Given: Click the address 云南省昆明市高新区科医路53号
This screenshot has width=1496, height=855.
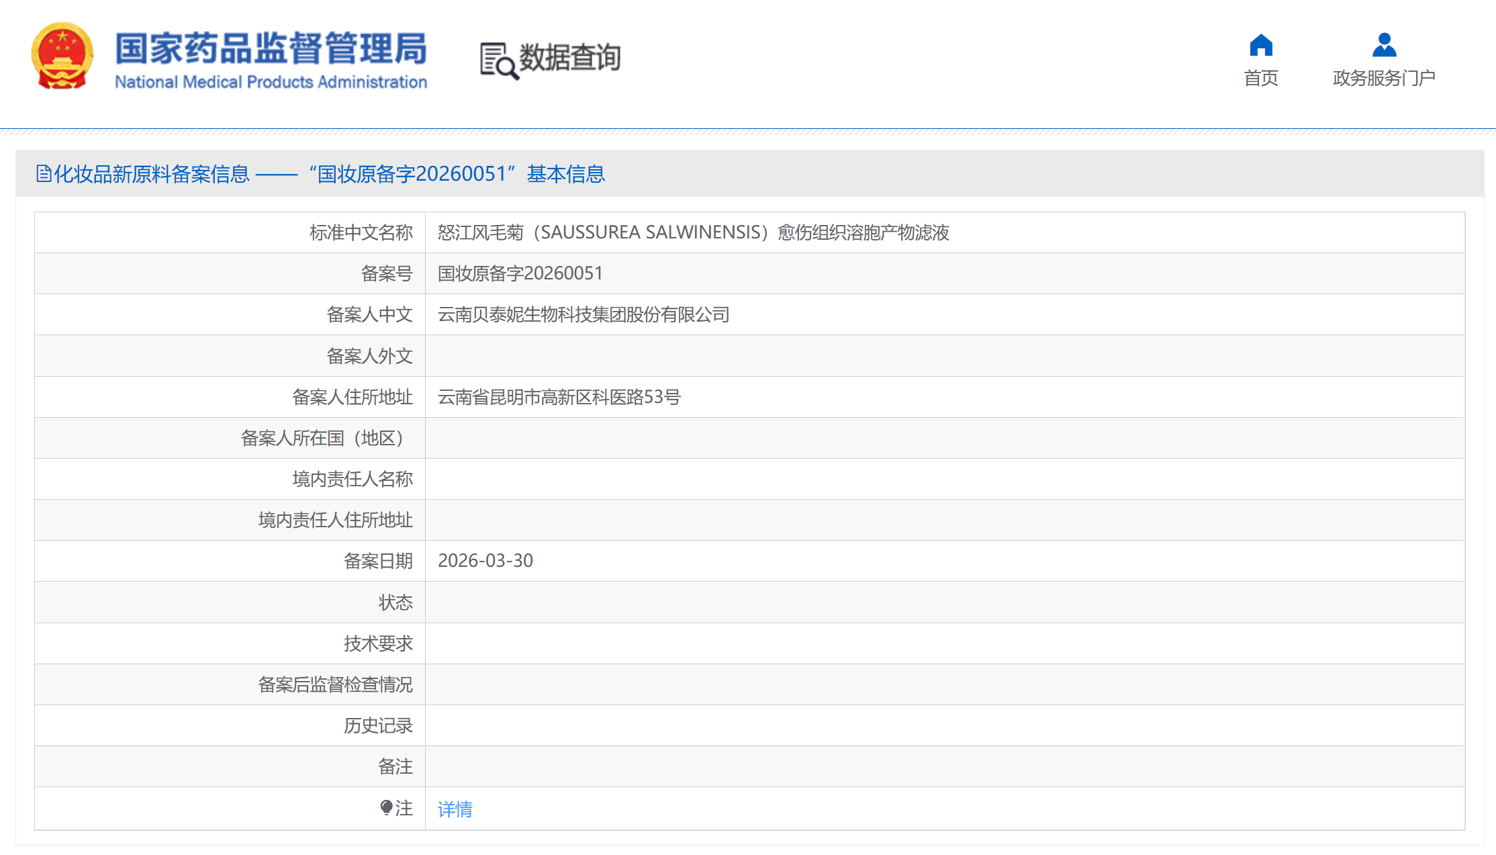Looking at the screenshot, I should coord(559,397).
